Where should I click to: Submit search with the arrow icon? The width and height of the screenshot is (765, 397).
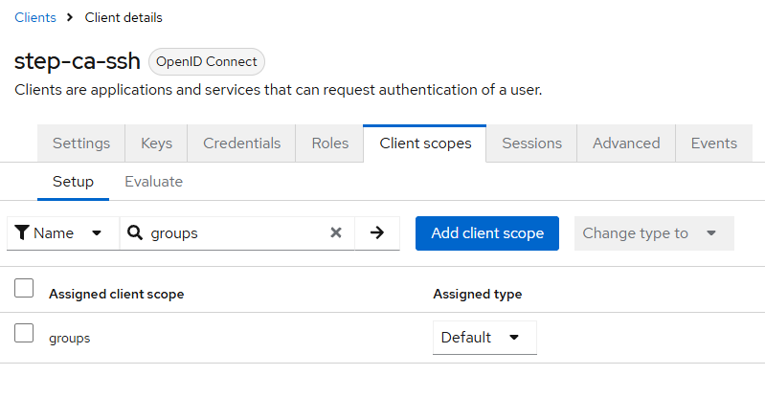tap(377, 232)
